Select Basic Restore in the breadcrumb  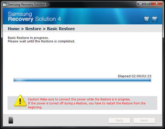pos(61,29)
